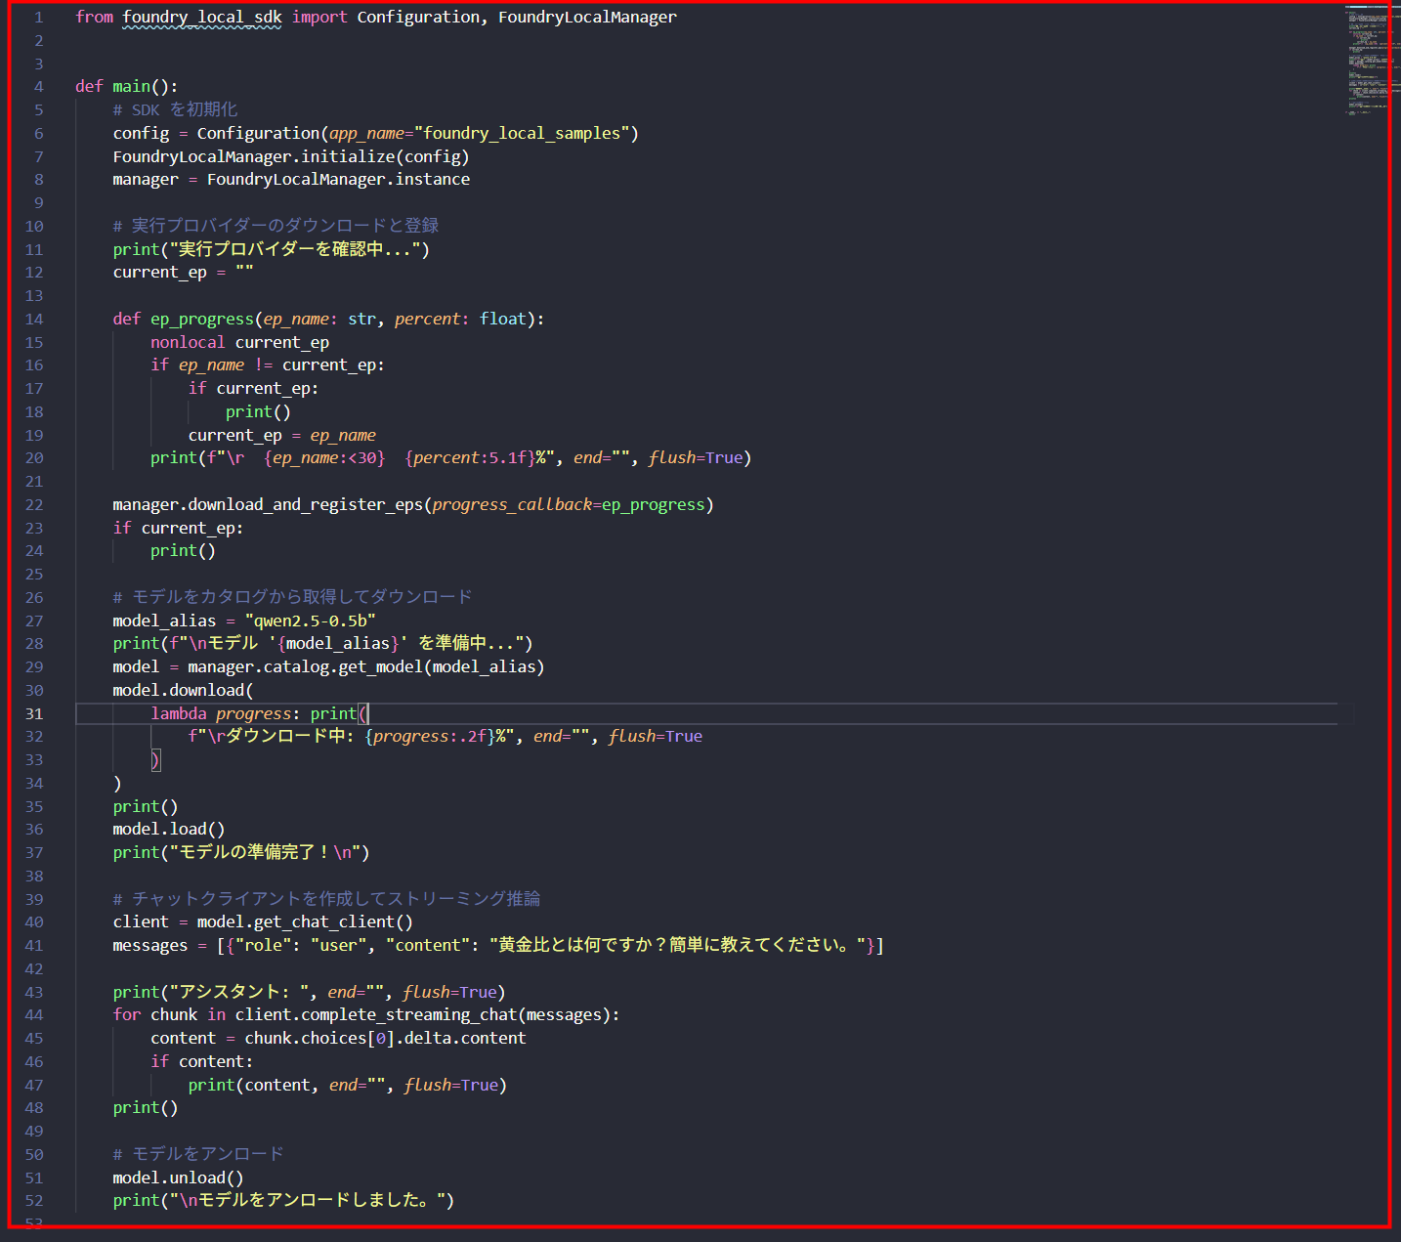The width and height of the screenshot is (1401, 1242).
Task: Click the '# SDK を初期化' comment
Action: (175, 109)
